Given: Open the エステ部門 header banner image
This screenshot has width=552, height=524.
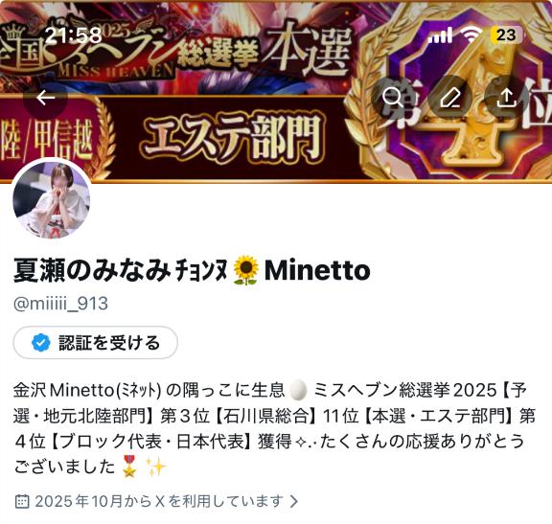Looking at the screenshot, I should click(x=276, y=92).
